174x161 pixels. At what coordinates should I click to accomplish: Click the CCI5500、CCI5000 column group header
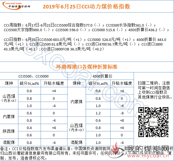(x=34, y=76)
